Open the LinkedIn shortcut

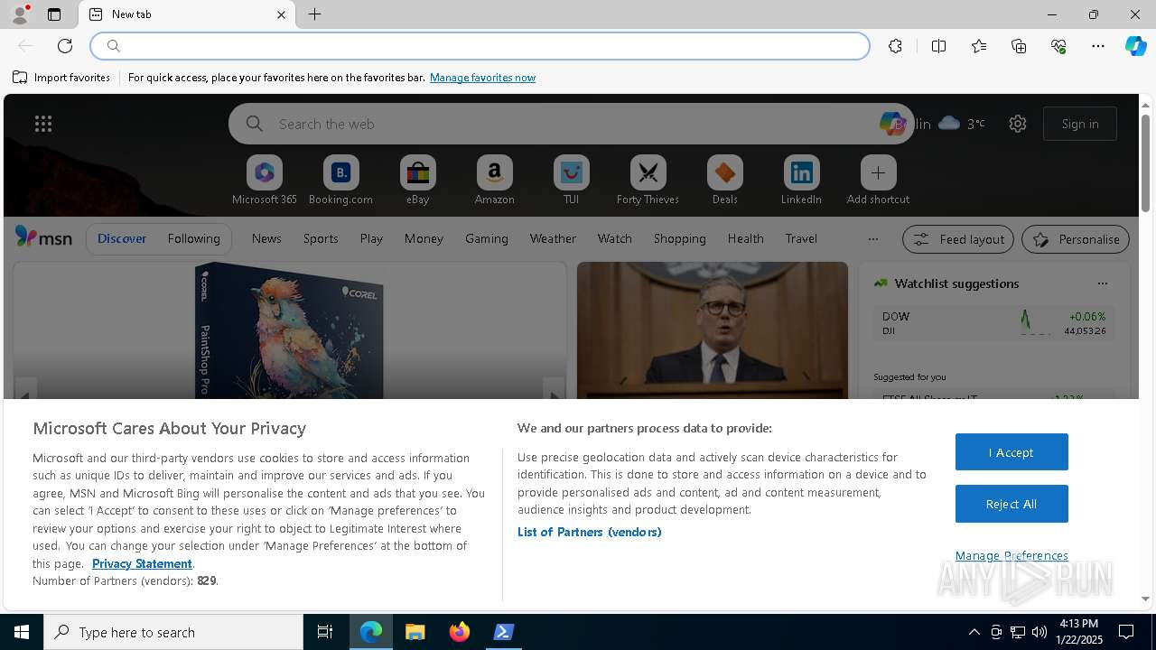[x=801, y=181]
